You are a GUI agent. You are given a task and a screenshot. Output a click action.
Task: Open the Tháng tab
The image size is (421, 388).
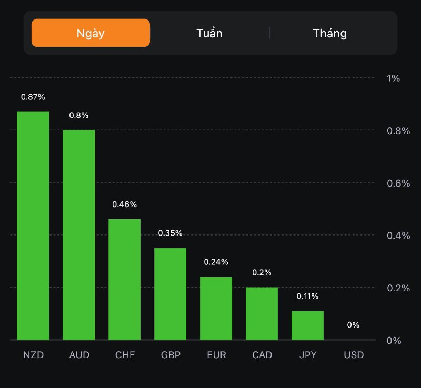[x=329, y=33]
